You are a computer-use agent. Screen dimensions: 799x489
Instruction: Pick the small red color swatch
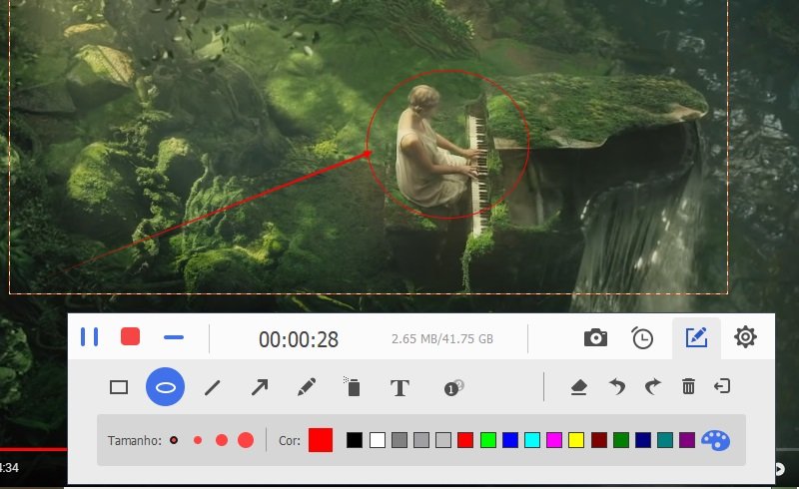[465, 440]
